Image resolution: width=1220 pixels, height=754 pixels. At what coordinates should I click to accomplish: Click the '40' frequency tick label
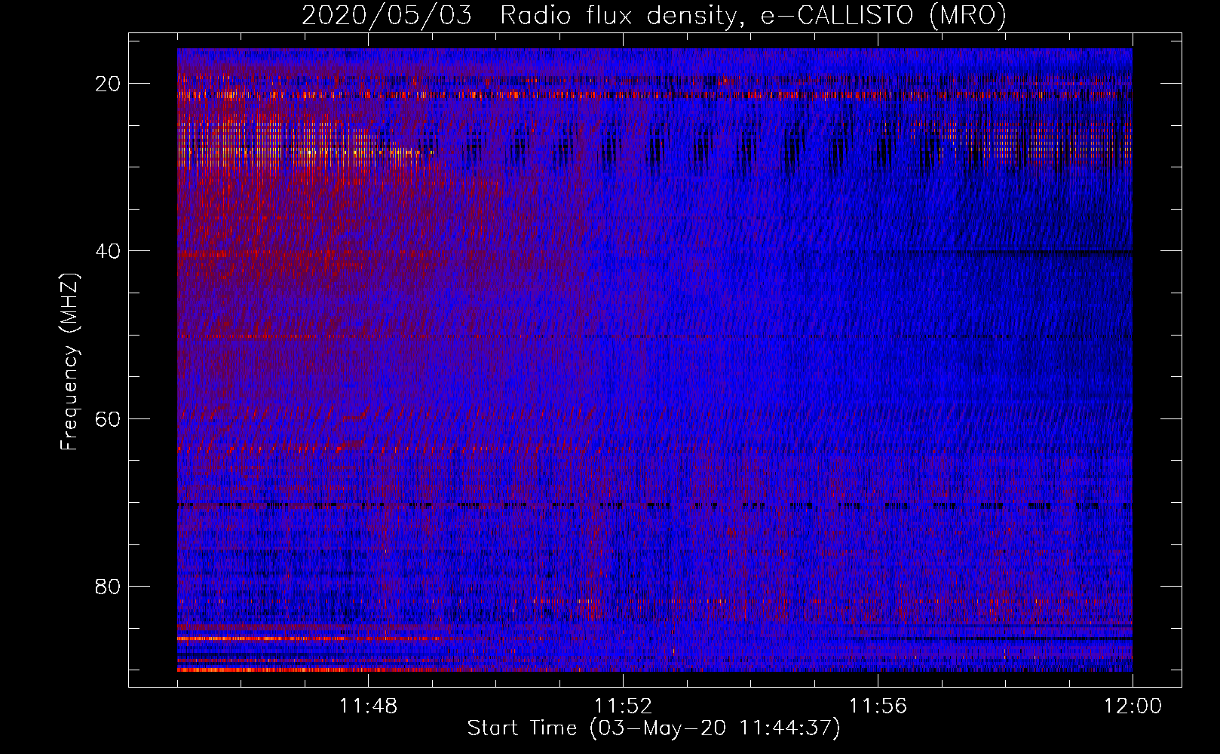coord(109,251)
